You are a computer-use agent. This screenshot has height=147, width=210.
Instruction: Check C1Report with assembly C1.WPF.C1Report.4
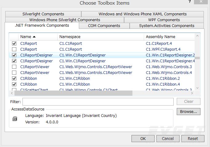click(14, 49)
